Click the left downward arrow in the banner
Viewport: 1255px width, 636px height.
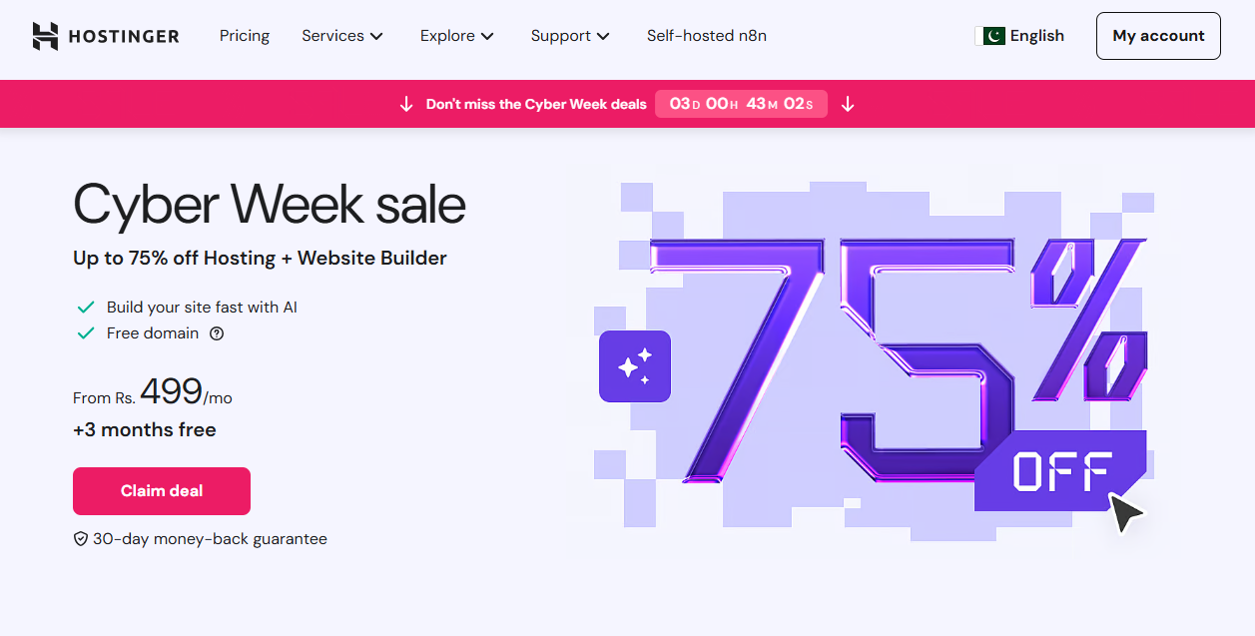405,103
